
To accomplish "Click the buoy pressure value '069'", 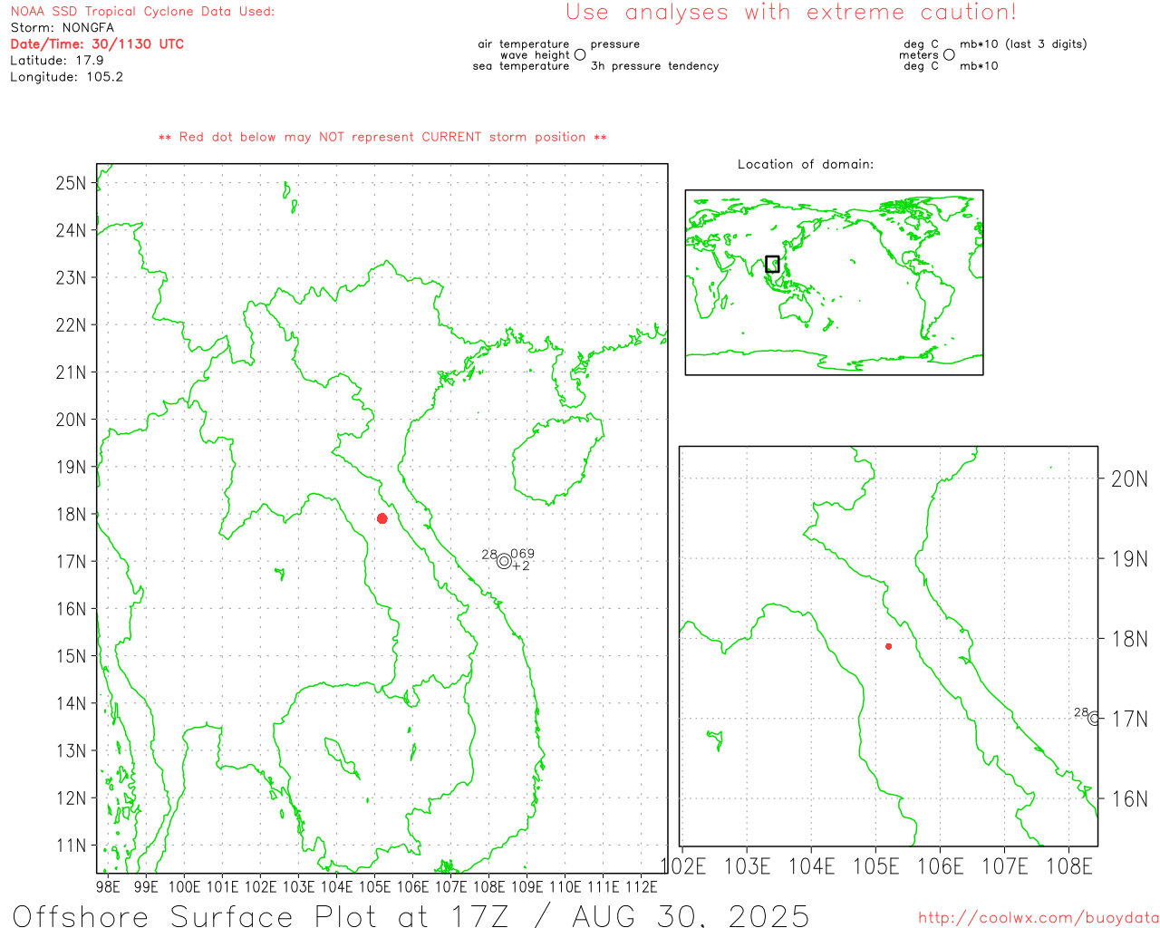I will (523, 554).
